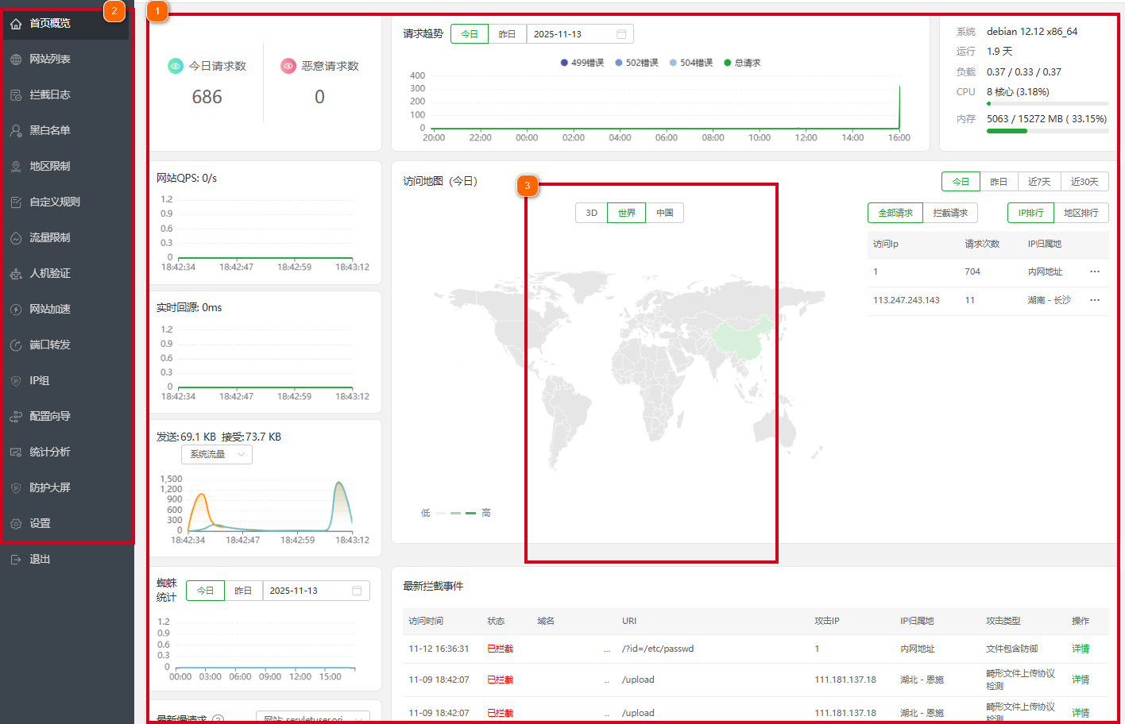Open the 蜘蛛统计 date picker 2025-11-13
This screenshot has width=1125, height=724.
tap(315, 591)
